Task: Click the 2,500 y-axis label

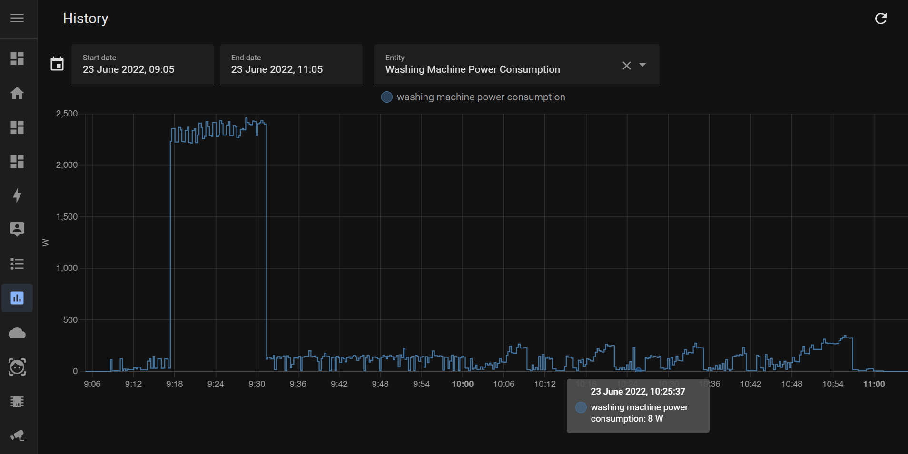Action: [x=67, y=114]
